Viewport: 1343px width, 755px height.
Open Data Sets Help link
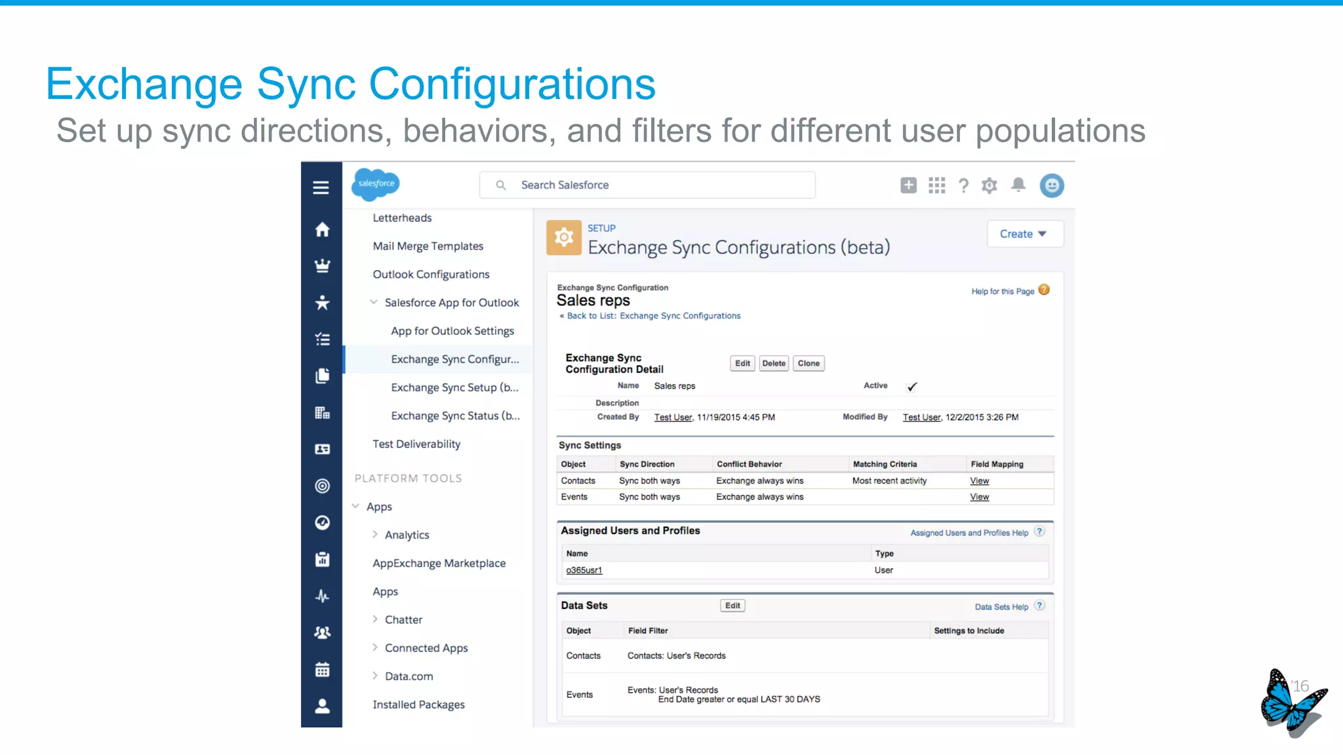coord(1001,607)
